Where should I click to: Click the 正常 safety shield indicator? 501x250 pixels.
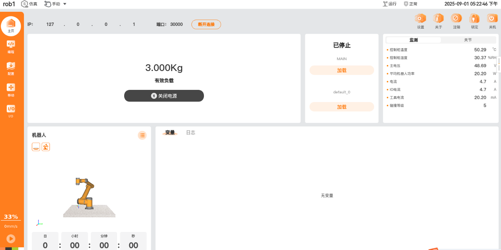point(411,4)
